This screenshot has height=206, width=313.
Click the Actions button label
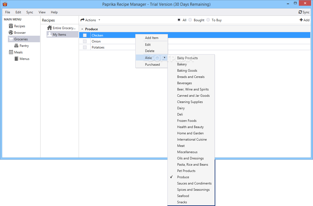coord(90,20)
